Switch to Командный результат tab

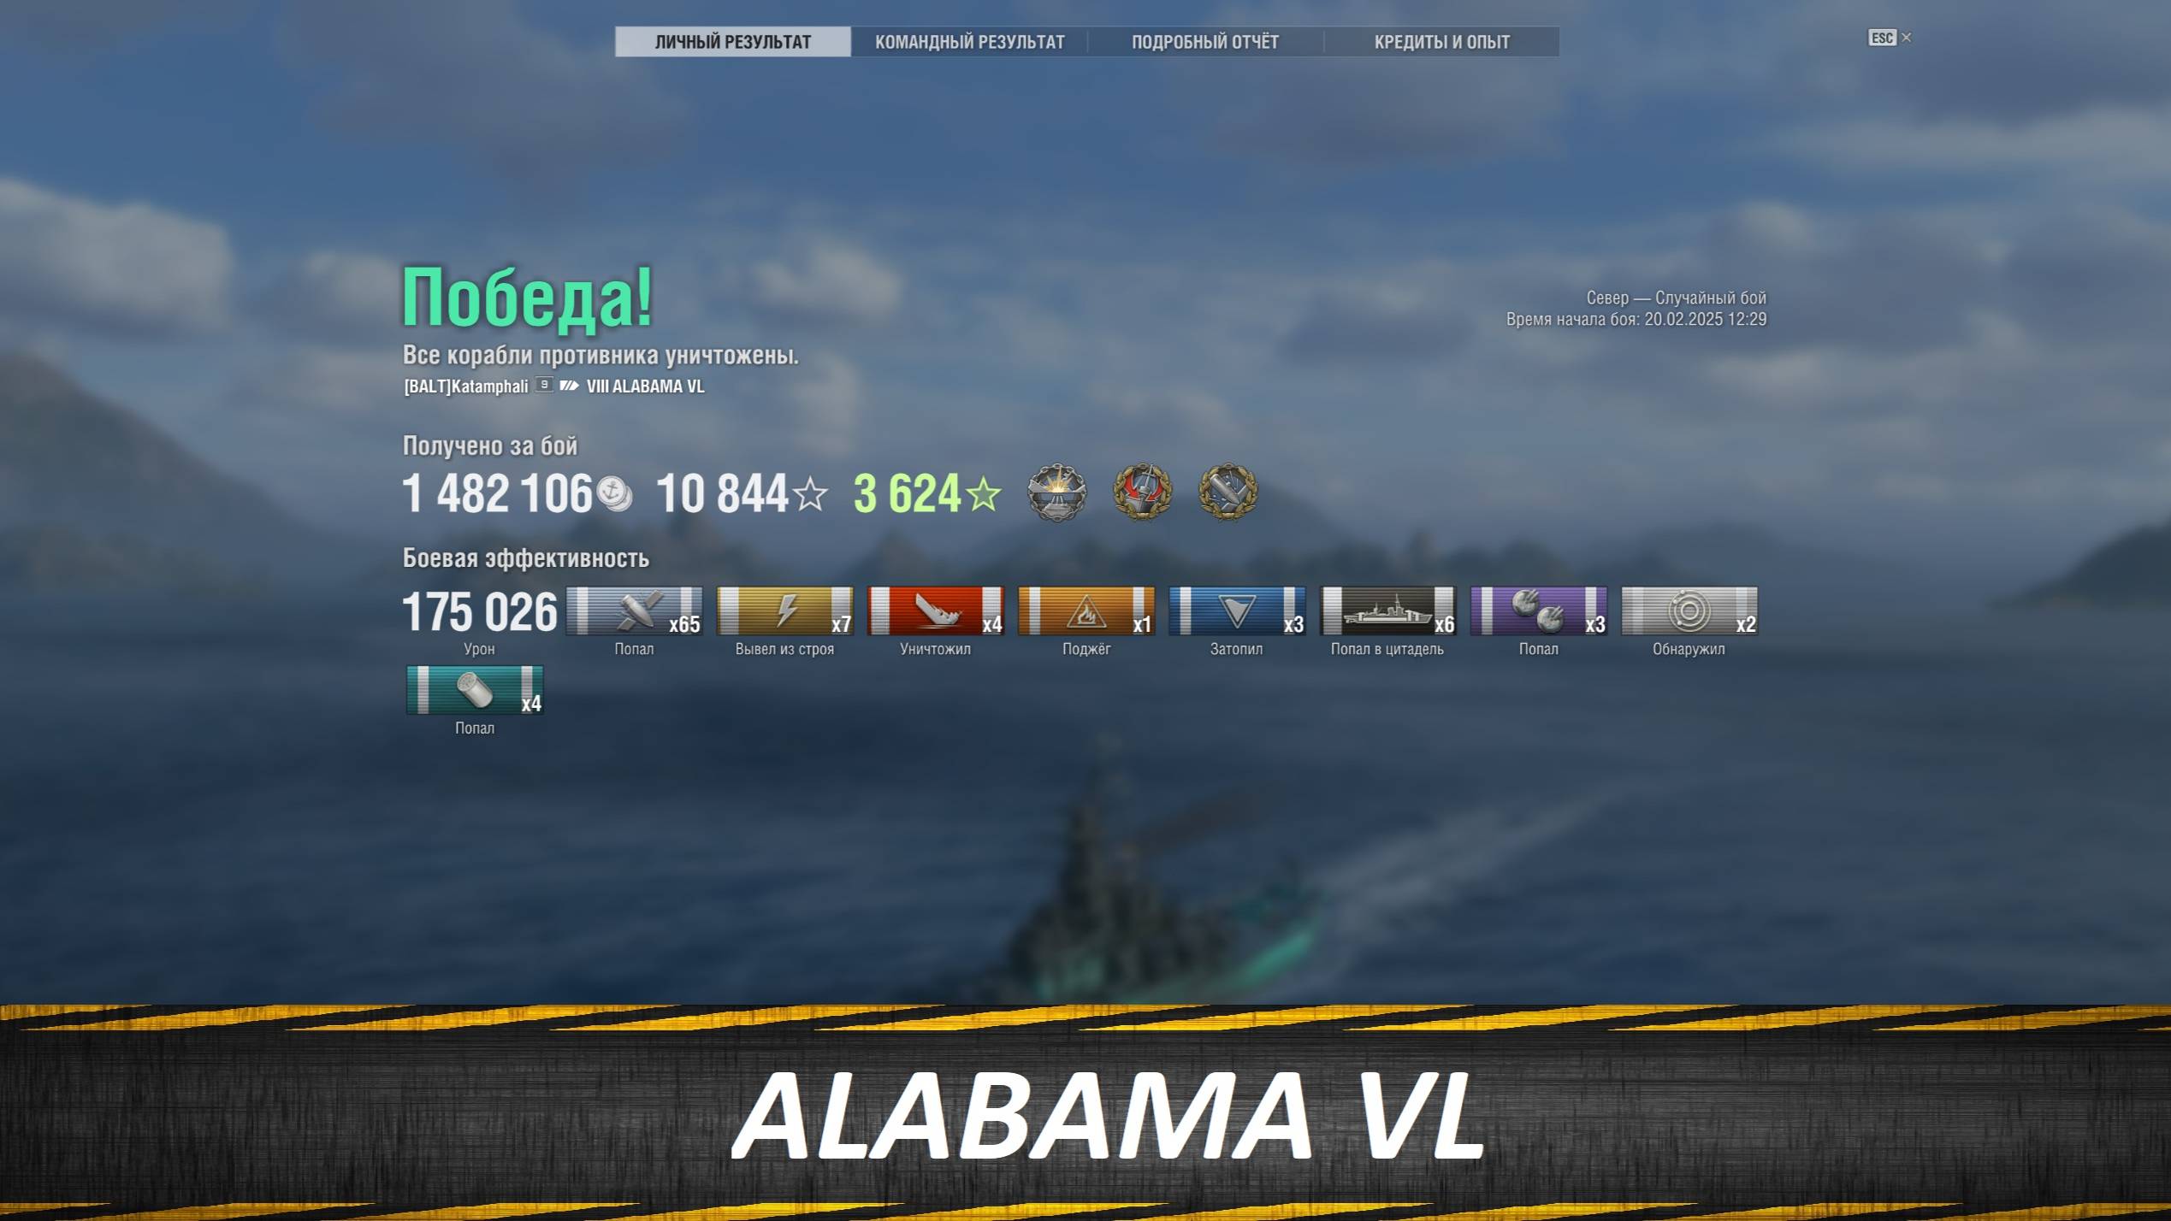[x=969, y=42]
